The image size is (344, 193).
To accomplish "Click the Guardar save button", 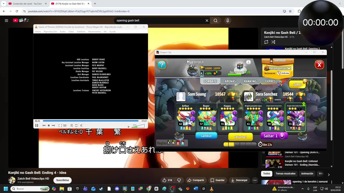I will coord(217,180).
